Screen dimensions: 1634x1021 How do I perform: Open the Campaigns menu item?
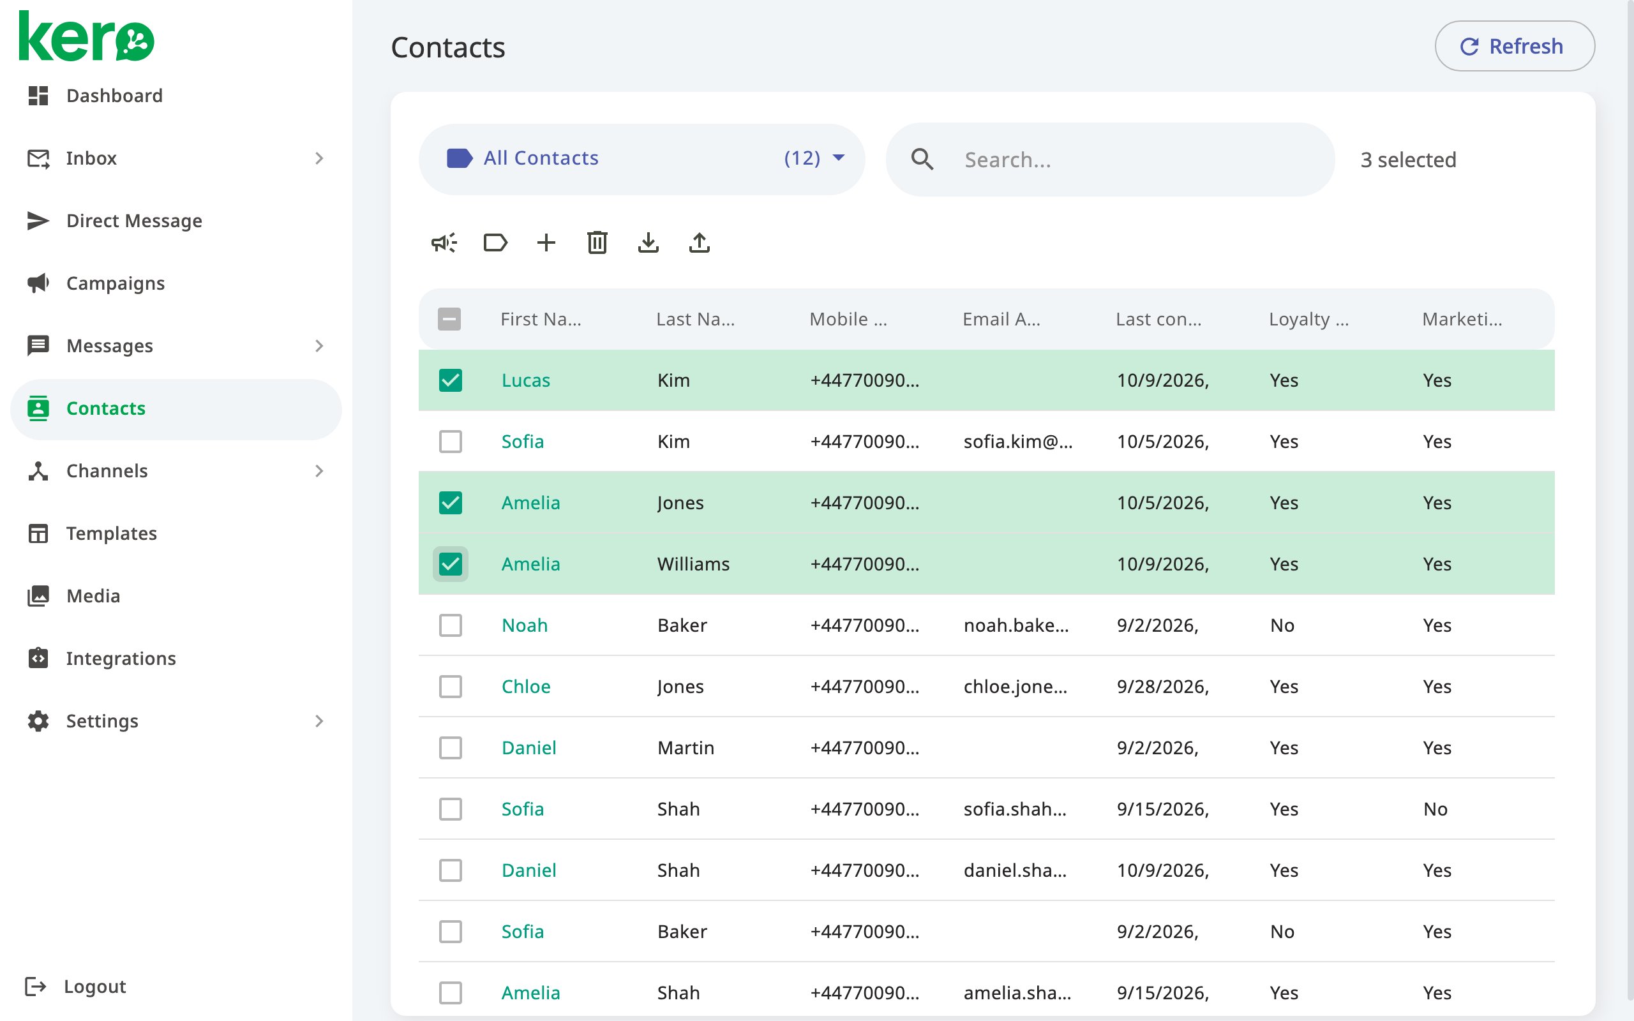coord(176,283)
